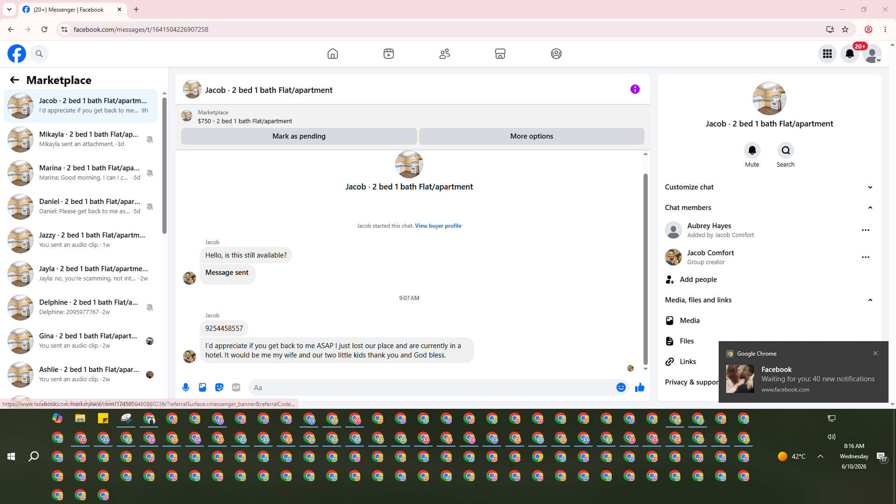Open Mikayla's conversation in the list
This screenshot has width=896, height=504.
pyautogui.click(x=80, y=140)
